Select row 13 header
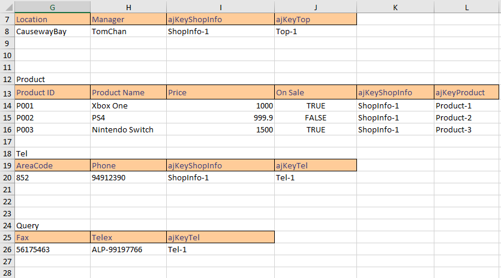Screen dimensions: 501x278 [7, 93]
